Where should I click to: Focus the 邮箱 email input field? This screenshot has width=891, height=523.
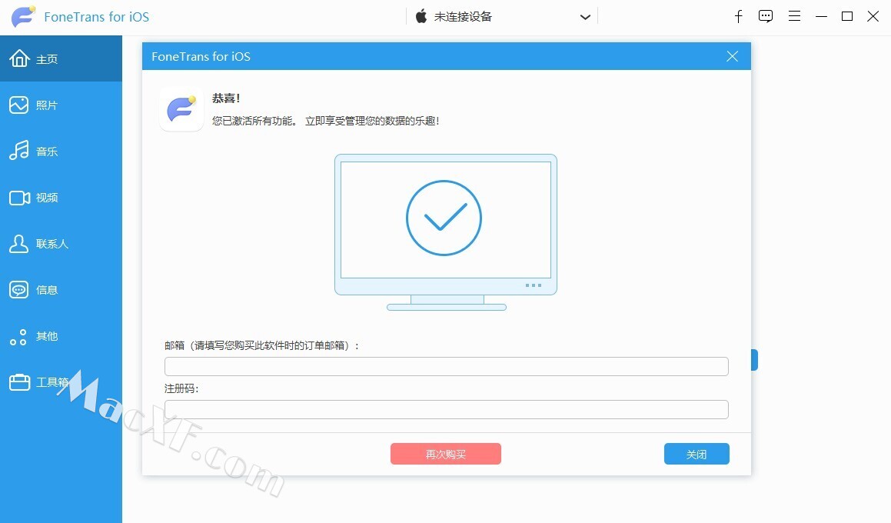click(x=446, y=367)
